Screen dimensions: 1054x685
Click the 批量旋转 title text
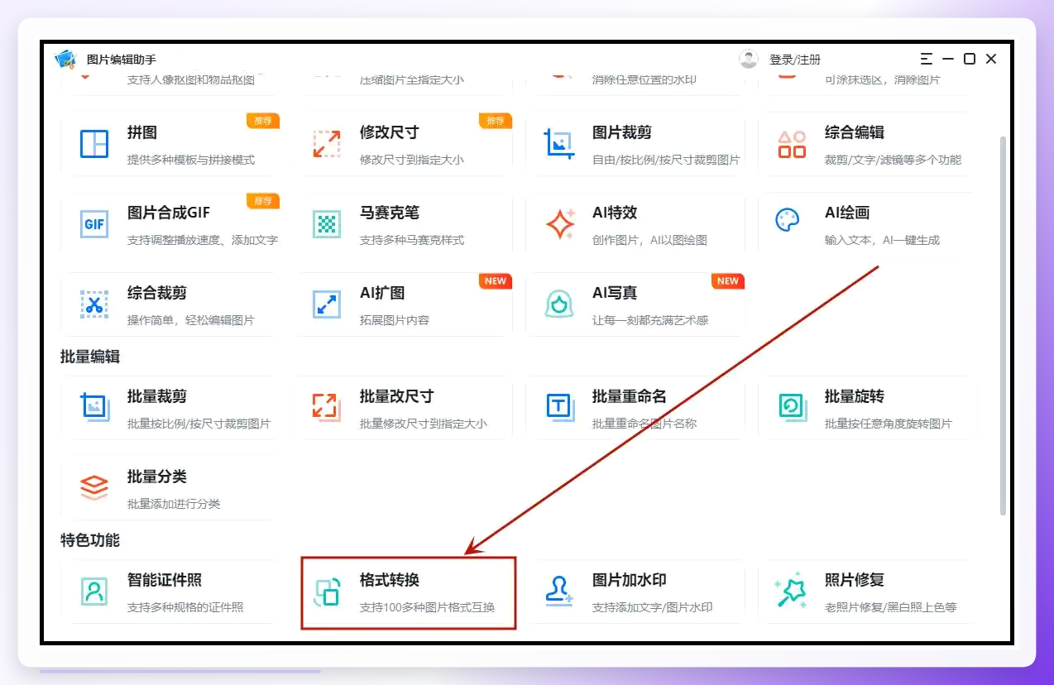[x=855, y=396]
